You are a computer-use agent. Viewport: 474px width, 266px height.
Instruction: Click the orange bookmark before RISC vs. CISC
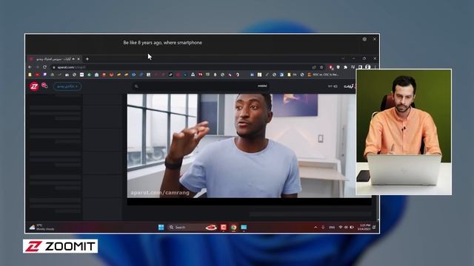point(309,75)
